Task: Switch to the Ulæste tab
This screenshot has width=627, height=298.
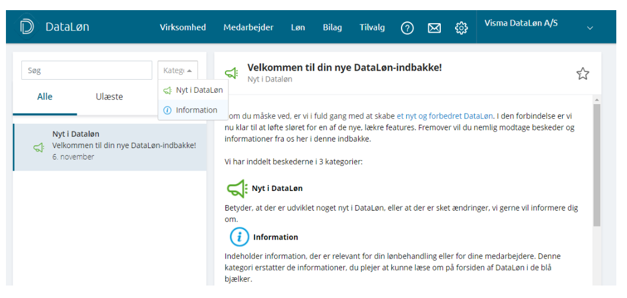Action: 109,97
